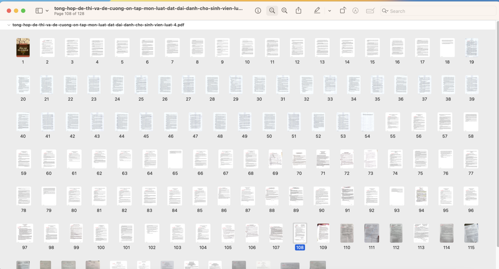Image resolution: width=499 pixels, height=269 pixels.
Task: Select page 26 thumbnail
Action: 165,84
